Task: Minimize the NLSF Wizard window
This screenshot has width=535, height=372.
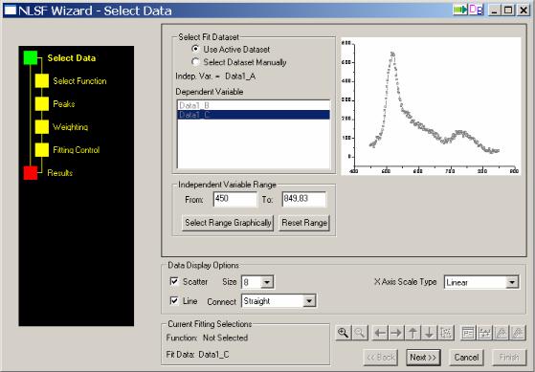Action: pos(494,10)
